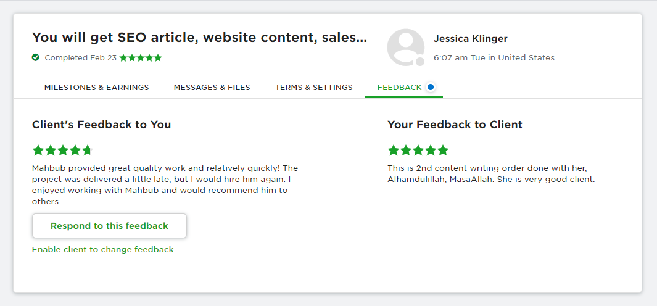
Task: Click the green Completed checkmark icon
Action: point(36,57)
